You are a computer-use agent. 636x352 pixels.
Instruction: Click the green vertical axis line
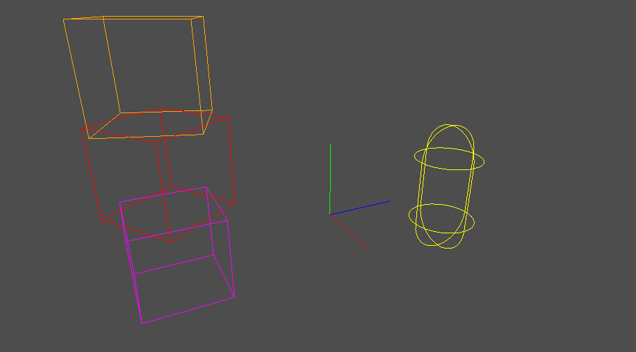pos(330,179)
